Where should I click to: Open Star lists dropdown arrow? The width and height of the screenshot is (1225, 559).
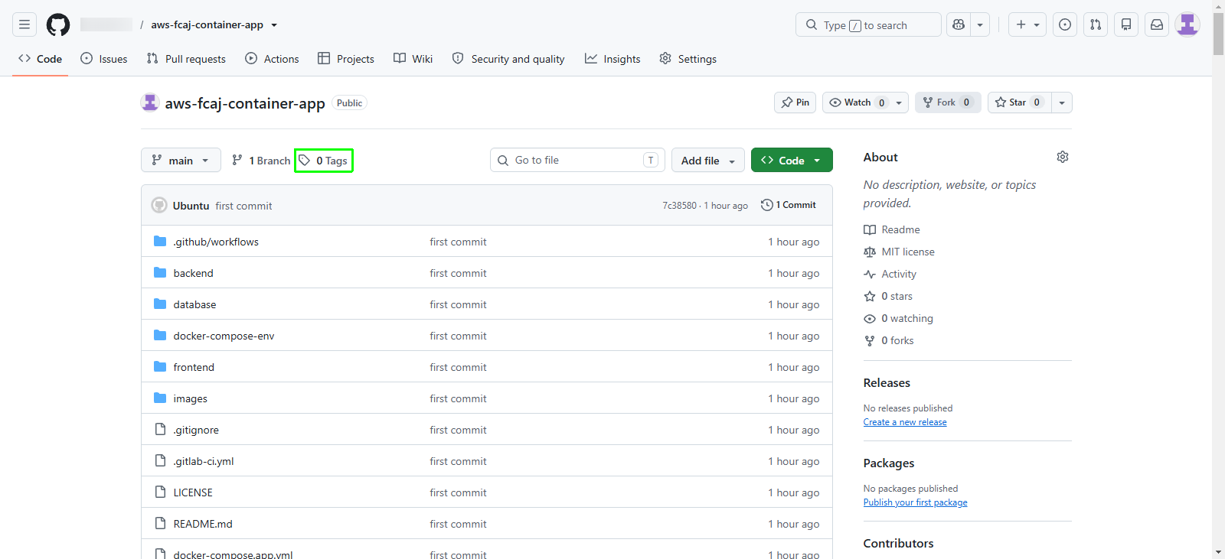(x=1062, y=102)
